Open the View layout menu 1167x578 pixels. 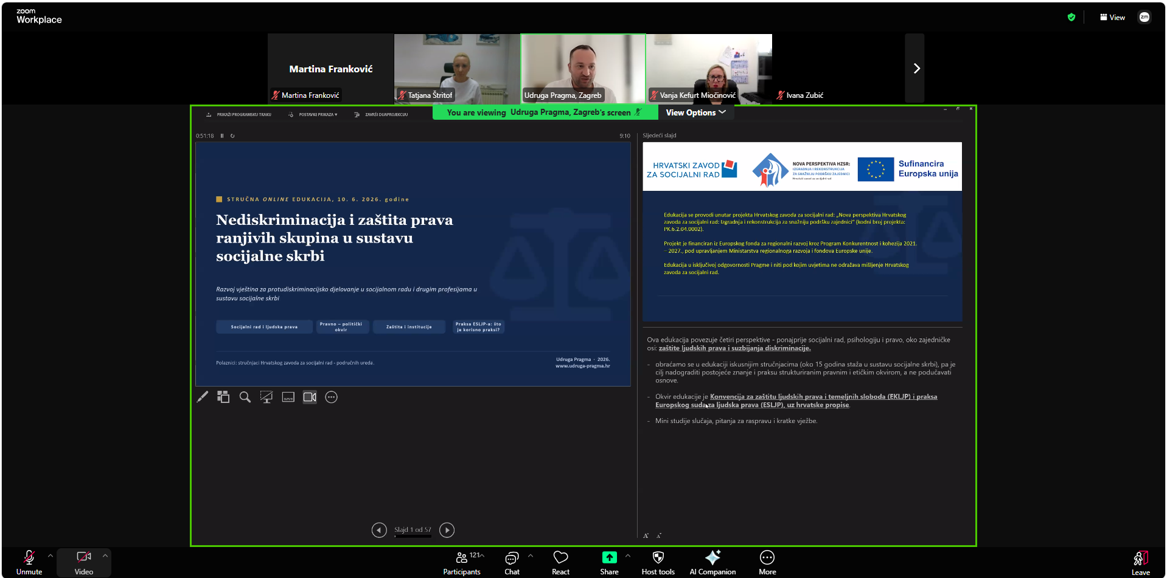pyautogui.click(x=1112, y=18)
